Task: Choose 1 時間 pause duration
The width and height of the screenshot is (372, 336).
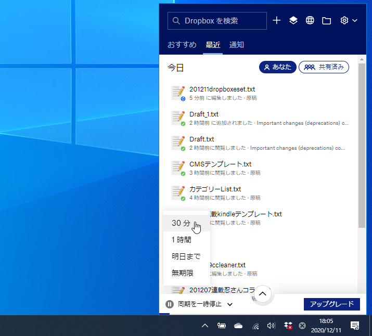Action: point(187,240)
